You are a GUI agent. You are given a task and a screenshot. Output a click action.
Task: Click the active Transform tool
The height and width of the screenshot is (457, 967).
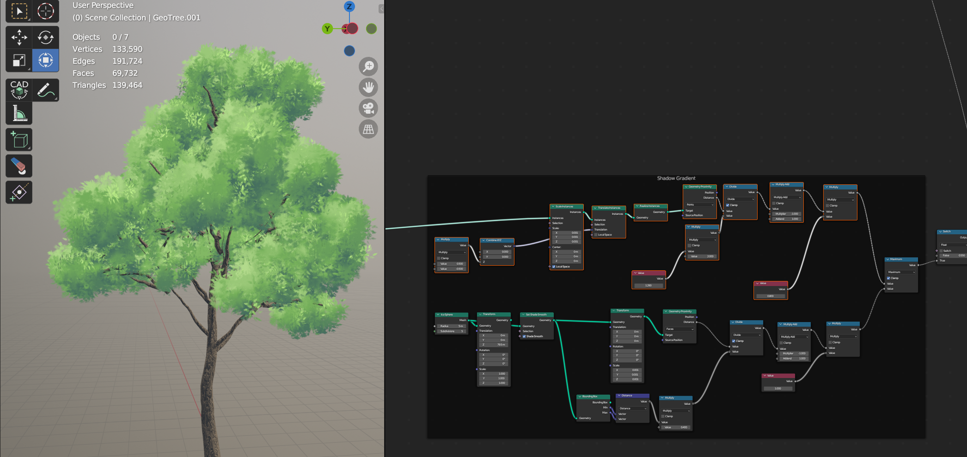(x=45, y=60)
